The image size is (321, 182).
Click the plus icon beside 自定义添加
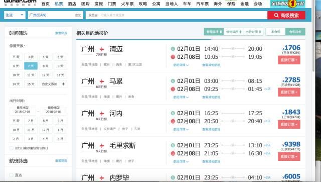pyautogui.click(x=64, y=84)
